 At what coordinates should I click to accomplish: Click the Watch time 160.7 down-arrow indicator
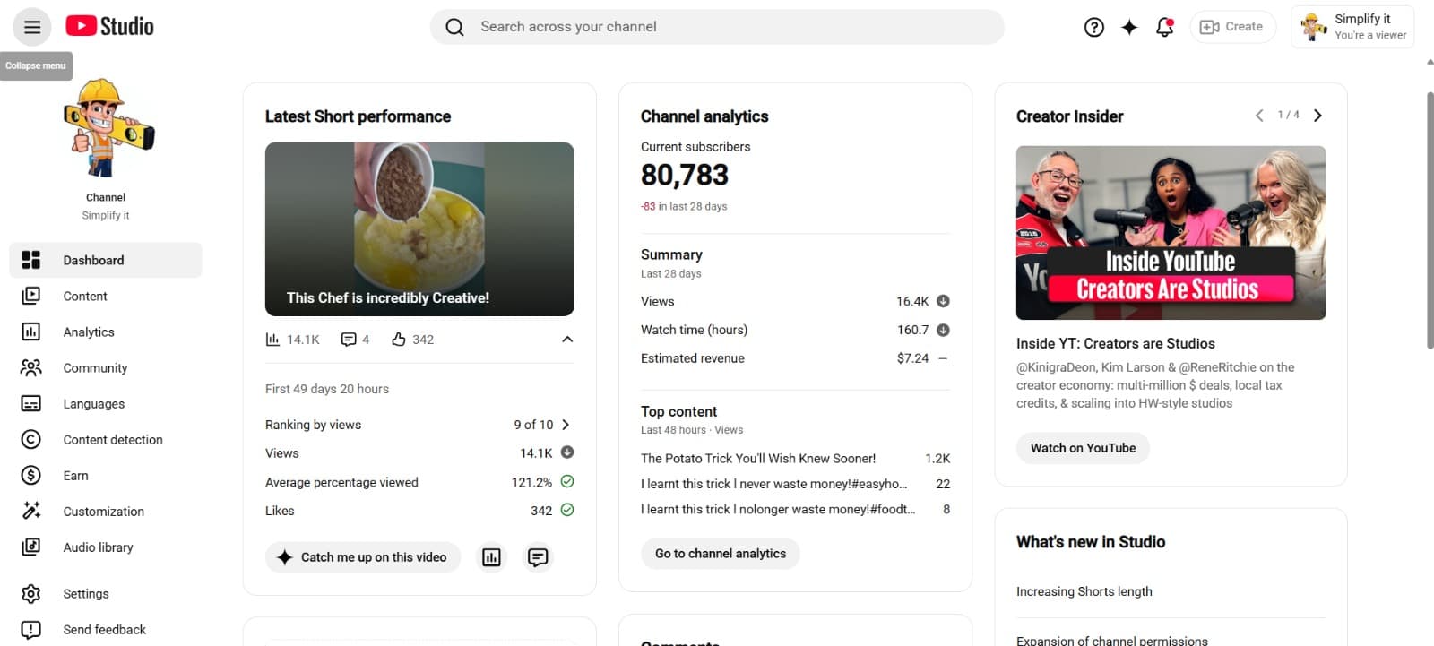click(943, 330)
